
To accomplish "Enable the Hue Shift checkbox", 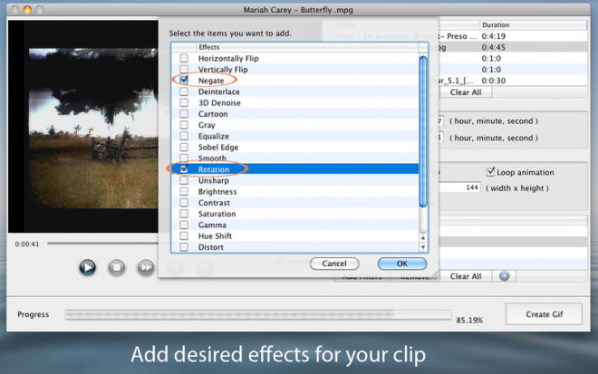I will coord(184,235).
